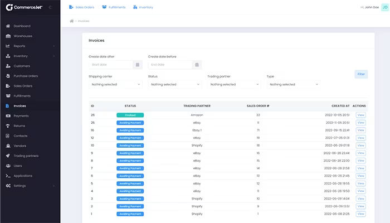
Task: Expand the Inventory submenu arrow in the sidebar
Action: (53, 56)
